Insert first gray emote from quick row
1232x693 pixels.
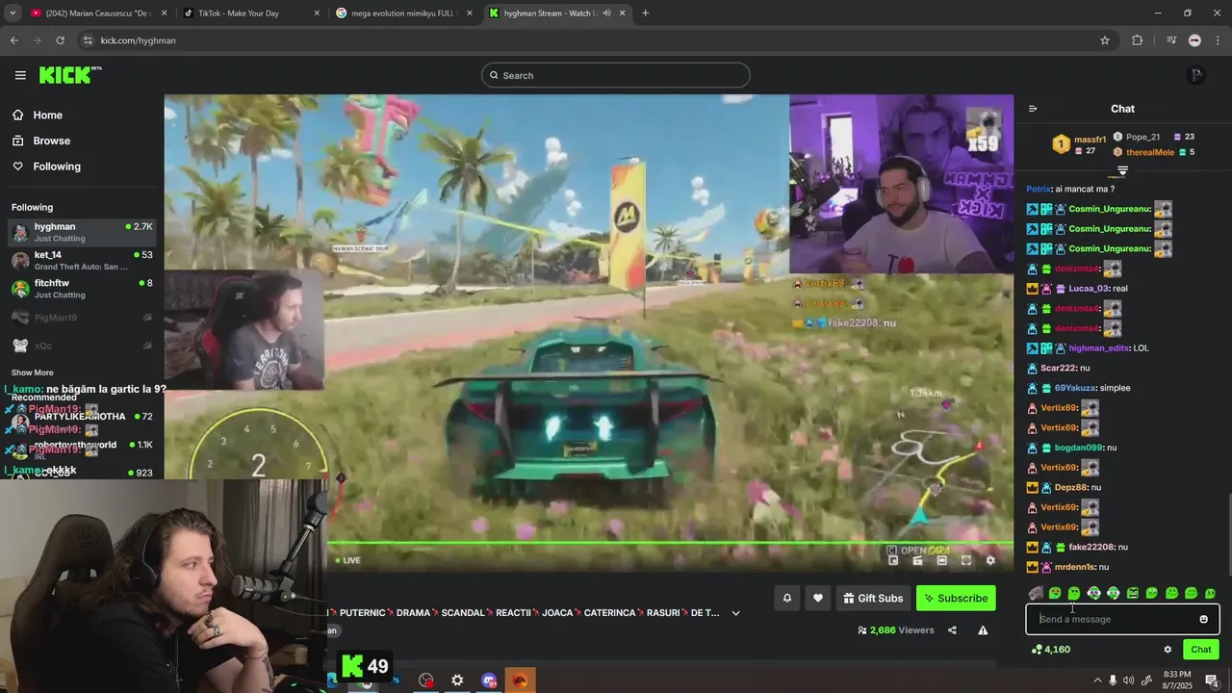[x=1036, y=594]
